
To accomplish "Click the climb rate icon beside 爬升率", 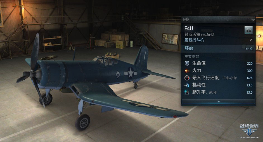I will [x=187, y=92].
